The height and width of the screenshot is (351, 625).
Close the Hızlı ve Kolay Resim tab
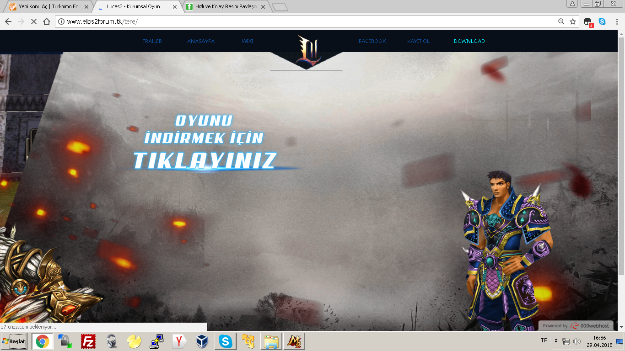point(263,7)
